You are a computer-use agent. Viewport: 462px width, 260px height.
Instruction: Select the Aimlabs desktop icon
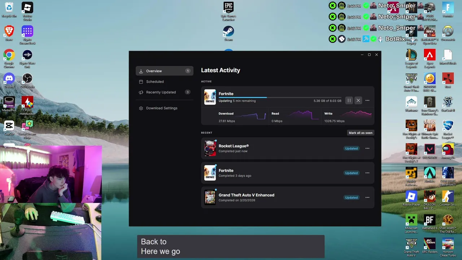click(x=430, y=174)
